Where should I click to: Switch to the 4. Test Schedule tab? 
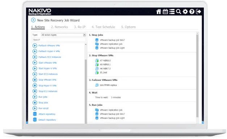pos(103,27)
